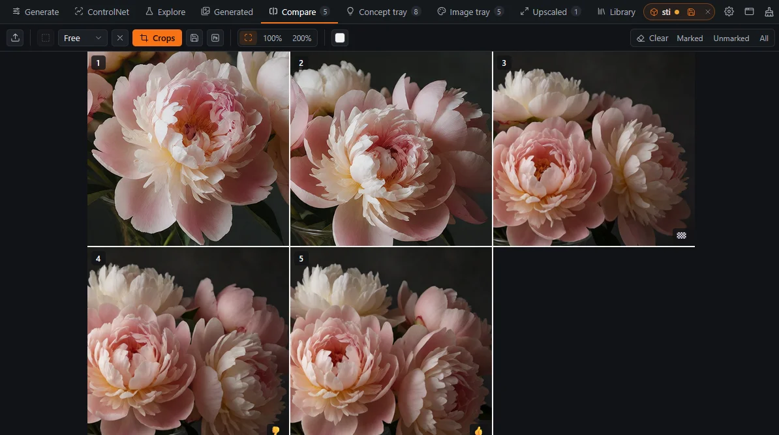Click the white background color swatch
This screenshot has width=779, height=435.
click(x=340, y=38)
